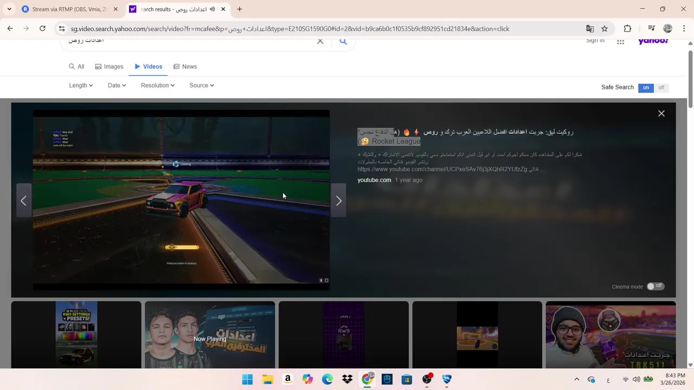694x390 pixels.
Task: Open the RW9 Settings Presets thumbnail
Action: tap(76, 335)
